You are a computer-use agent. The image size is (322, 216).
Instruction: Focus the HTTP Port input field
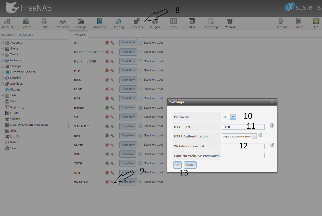pos(243,127)
